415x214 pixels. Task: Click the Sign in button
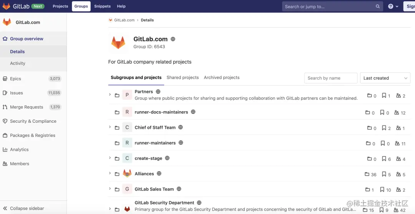coord(409,7)
